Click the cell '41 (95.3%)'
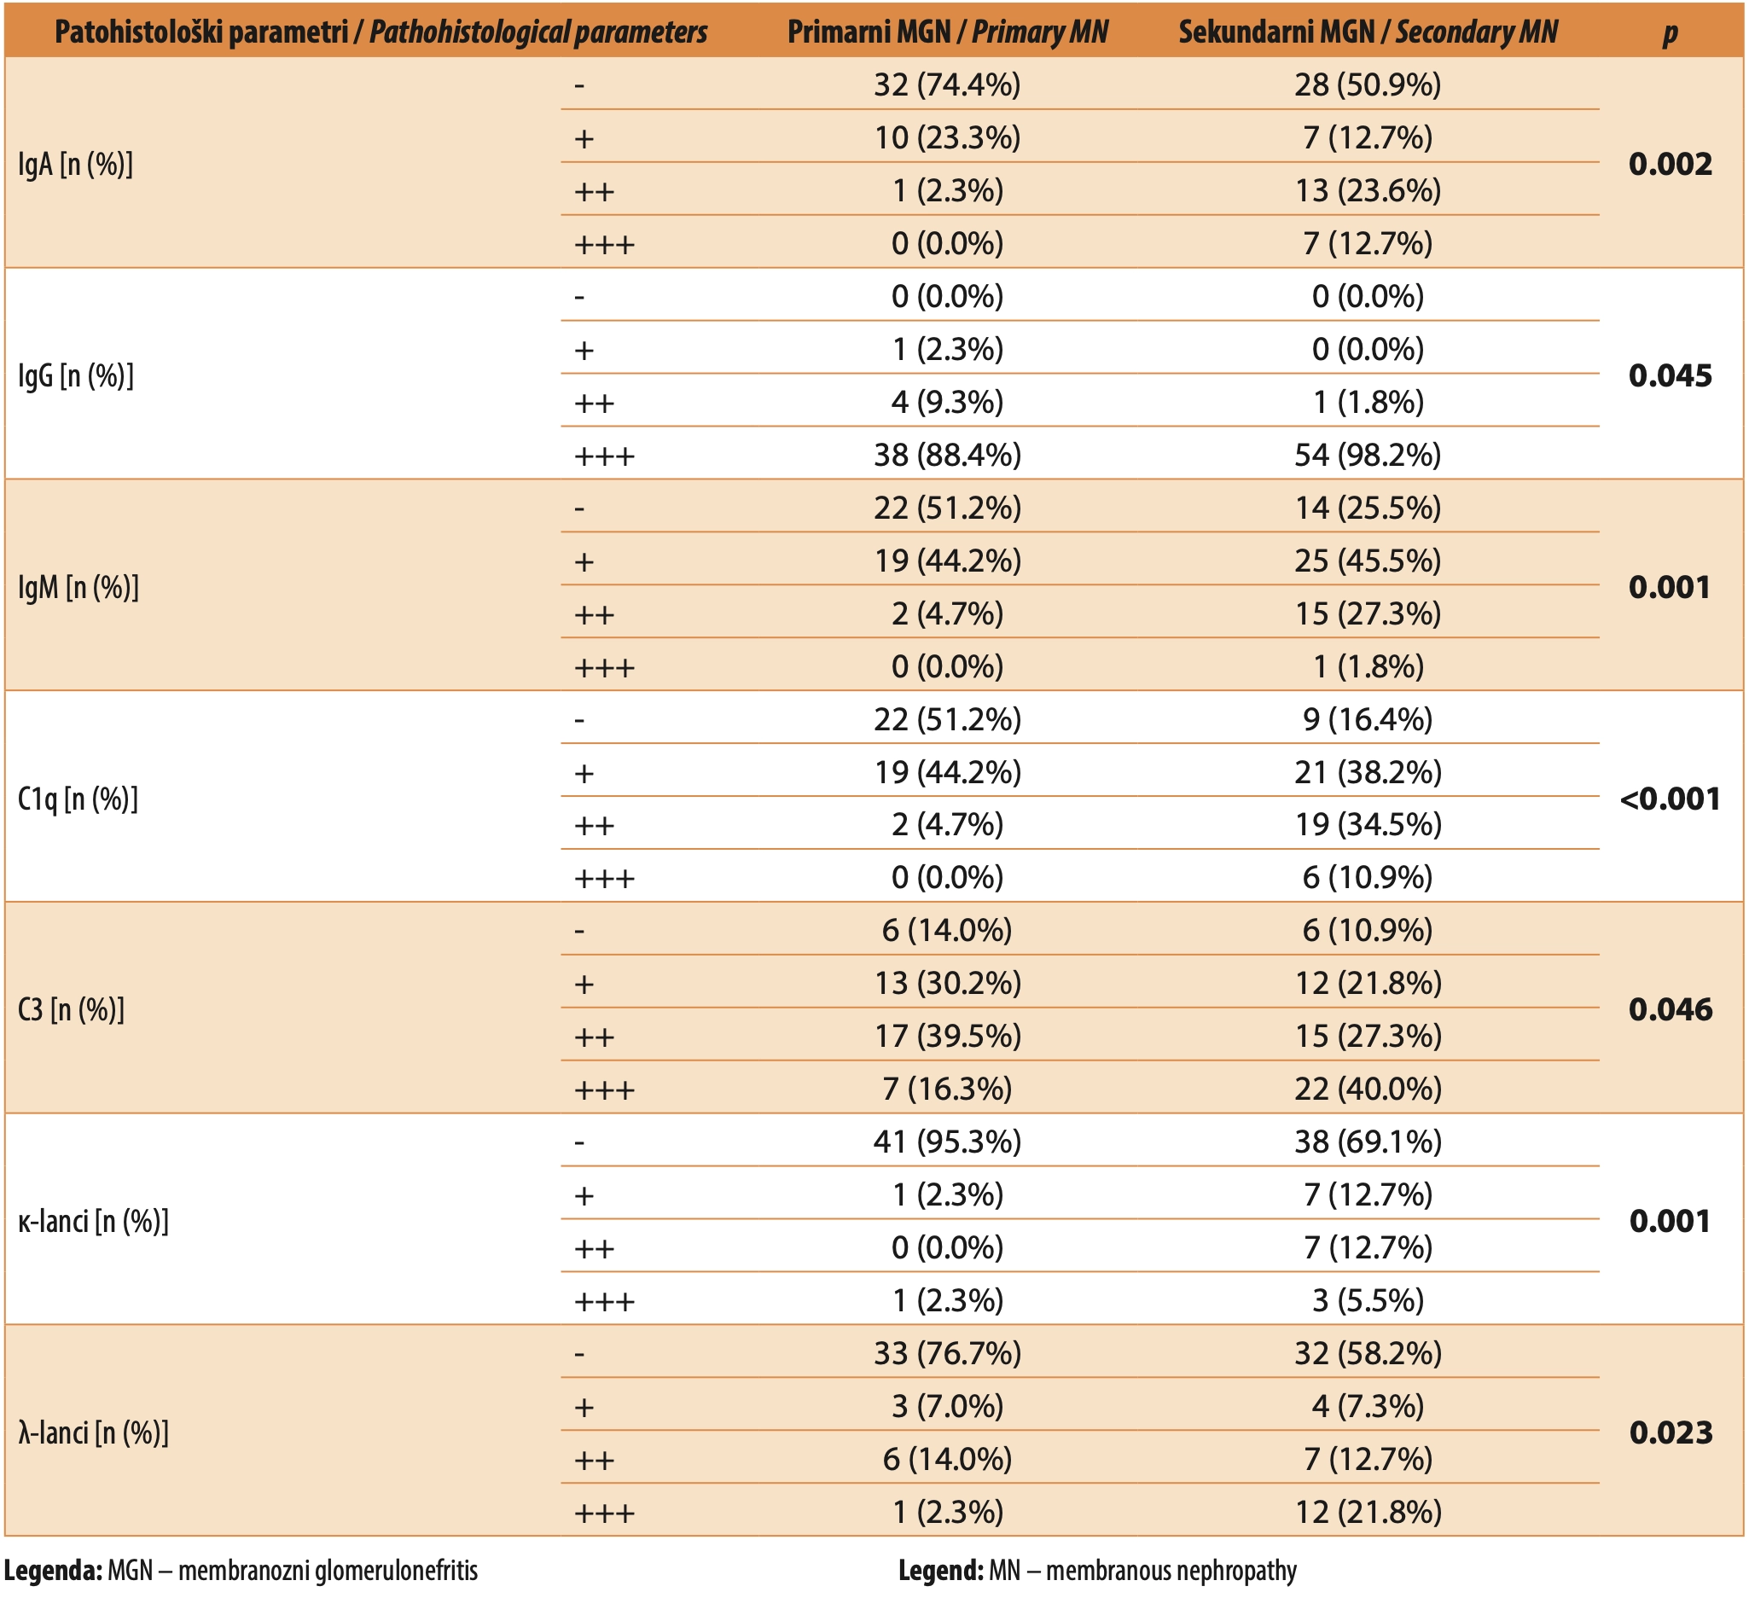This screenshot has width=1749, height=1598. [947, 1142]
